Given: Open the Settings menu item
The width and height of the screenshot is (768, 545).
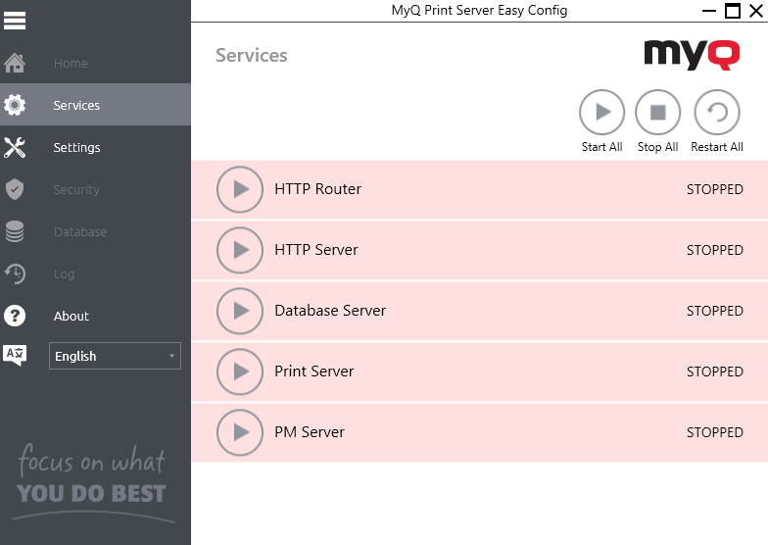Looking at the screenshot, I should pyautogui.click(x=76, y=148).
